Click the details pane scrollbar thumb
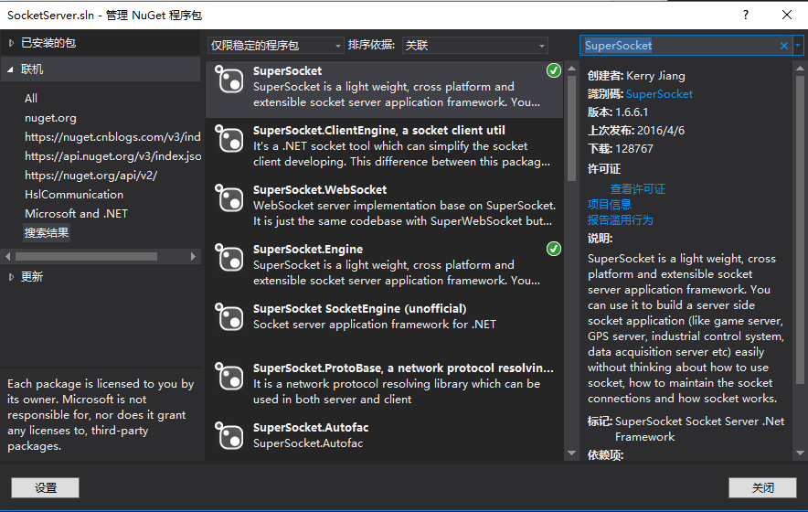Screen dimensions: 808x512 (x=800, y=230)
